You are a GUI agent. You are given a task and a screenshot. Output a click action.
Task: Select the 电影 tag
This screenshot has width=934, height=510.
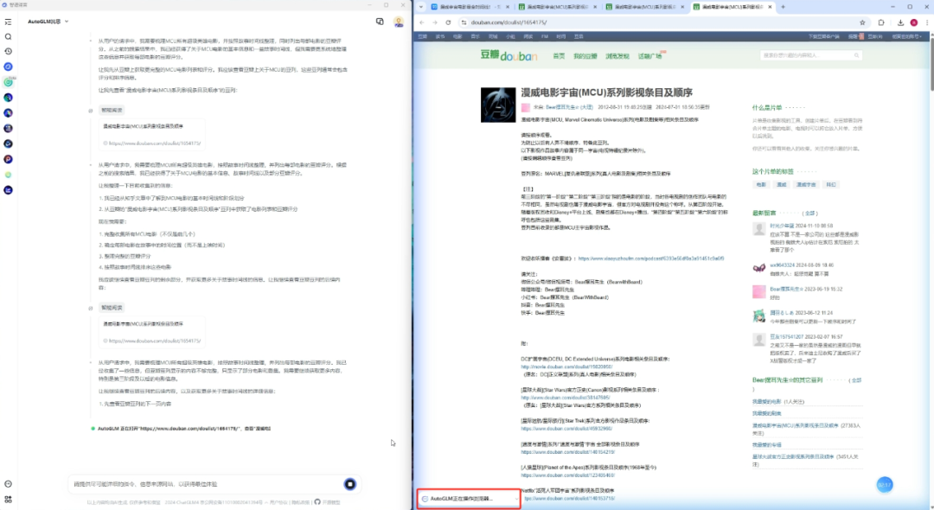761,184
